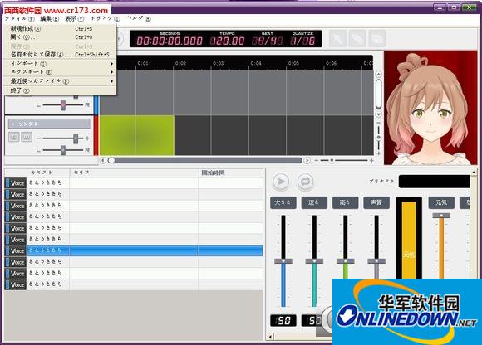Choose 開く from the file menu
Image resolution: width=482 pixels, height=345 pixels.
tap(60, 37)
